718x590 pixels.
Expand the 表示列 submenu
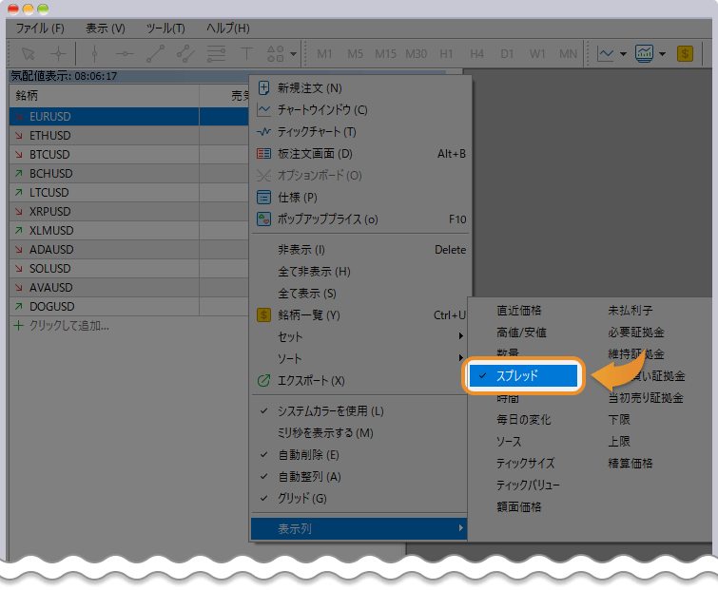[359, 528]
